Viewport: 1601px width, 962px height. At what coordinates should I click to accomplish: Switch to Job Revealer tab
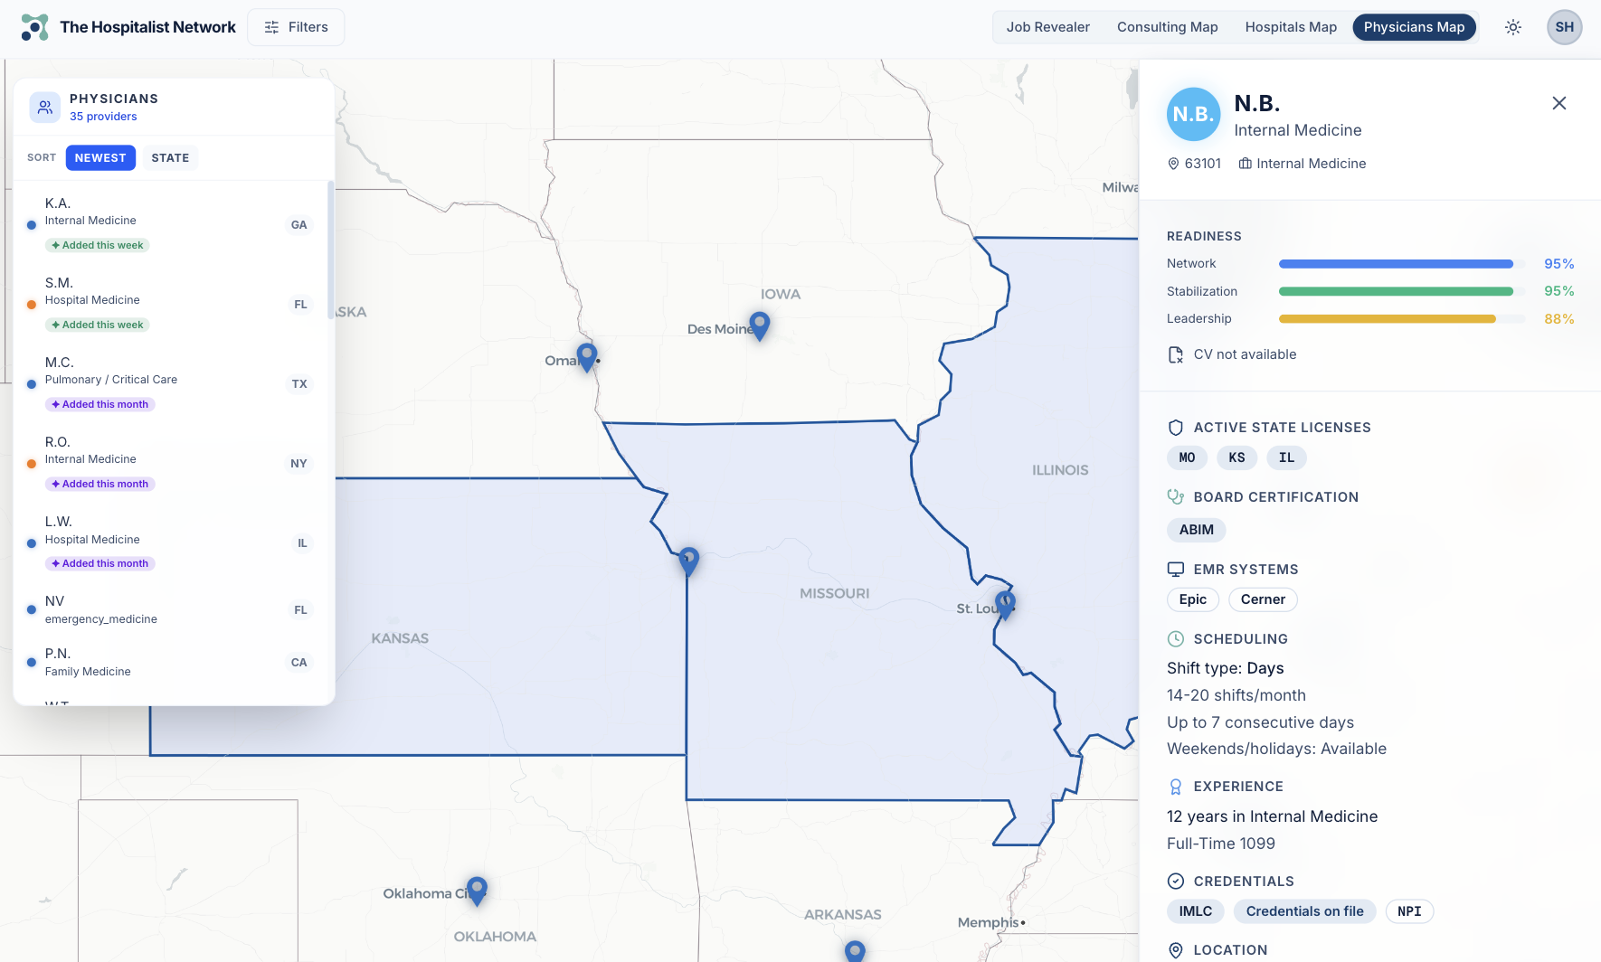click(x=1047, y=27)
